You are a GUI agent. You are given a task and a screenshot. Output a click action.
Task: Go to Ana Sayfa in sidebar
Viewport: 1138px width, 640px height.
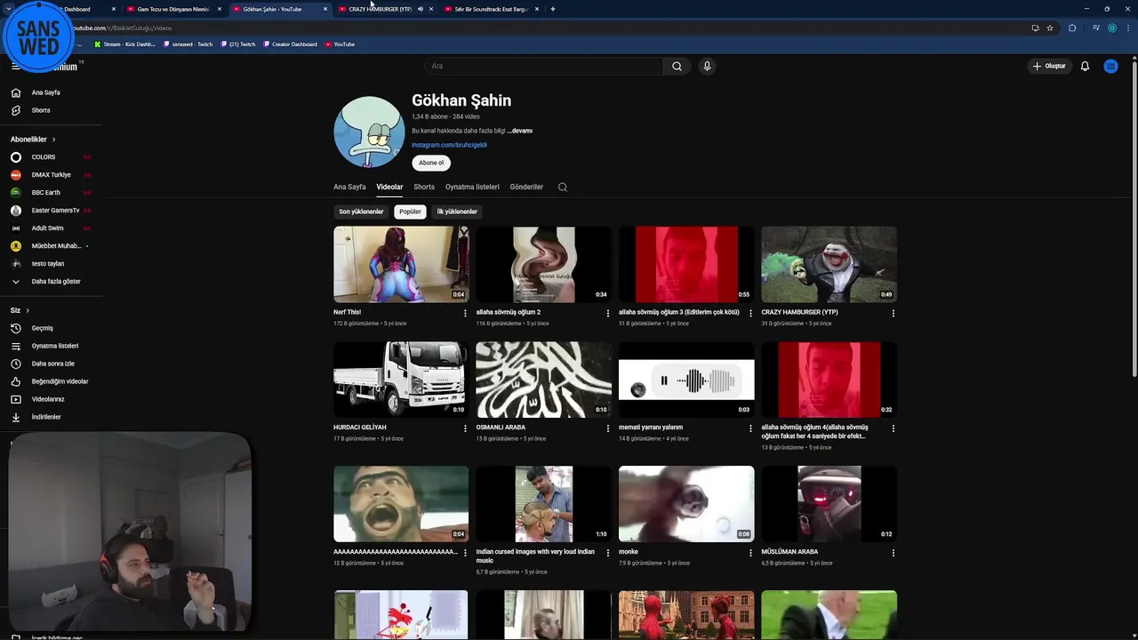point(51,92)
